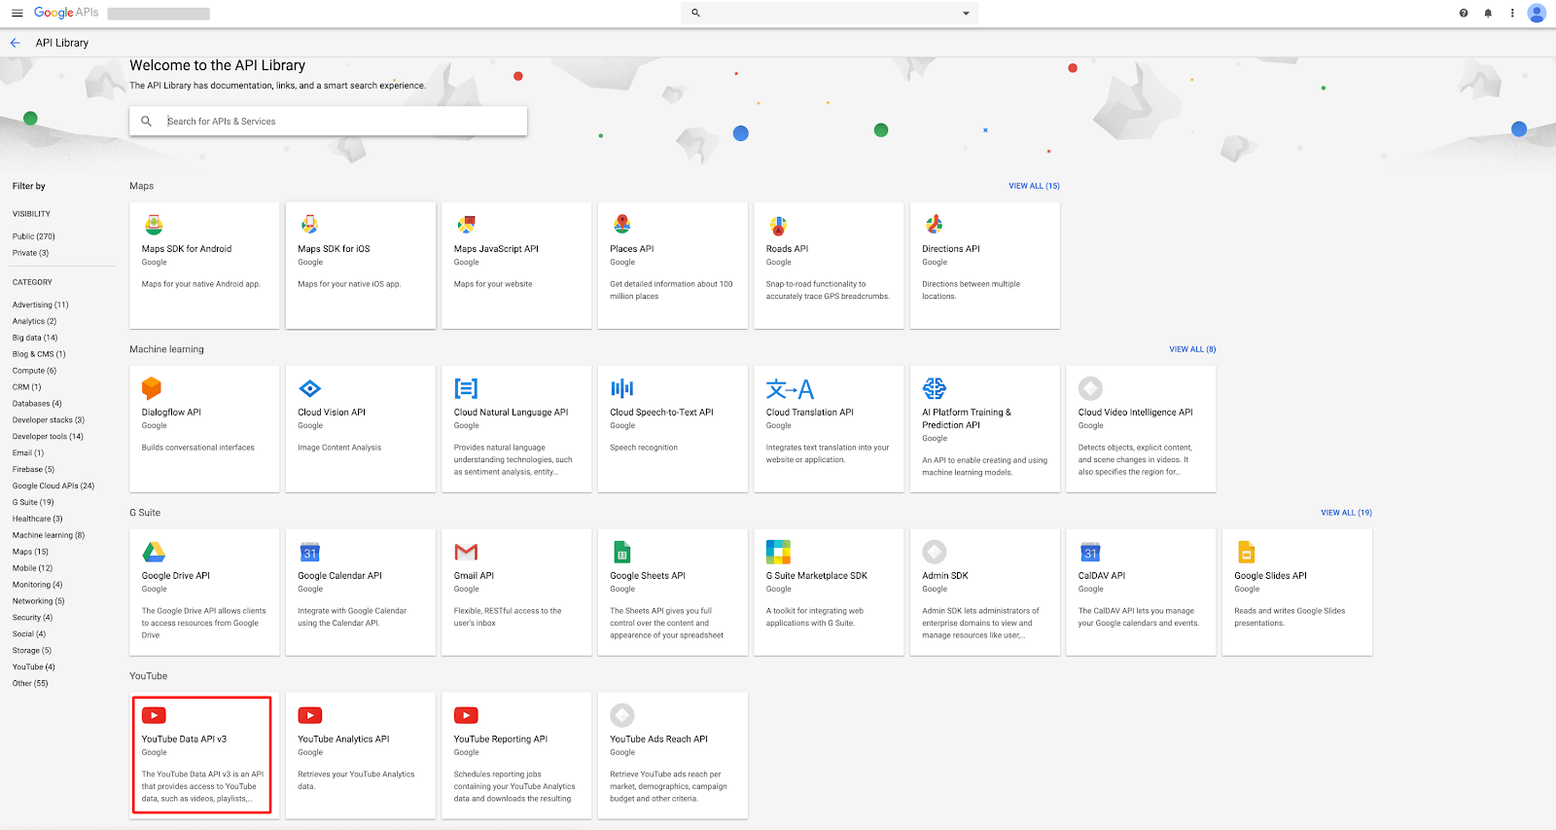View all 8 Machine learning APIs
Screen dimensions: 1556x830
[x=1192, y=349]
